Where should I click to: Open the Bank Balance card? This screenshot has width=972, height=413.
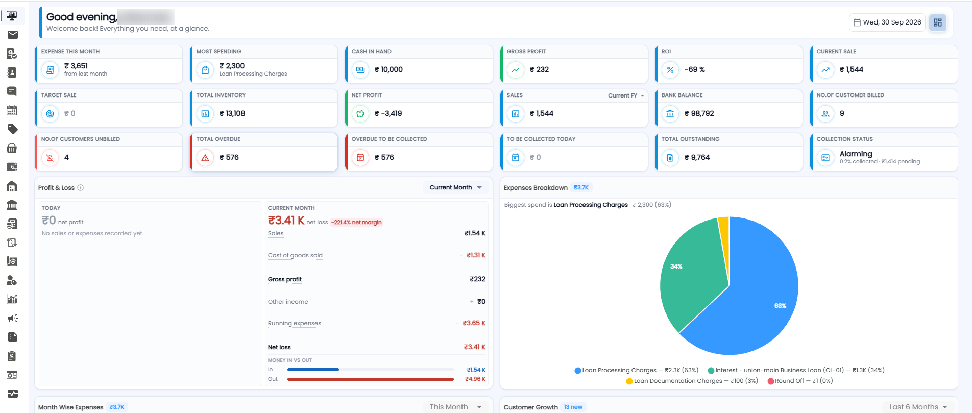[x=729, y=108]
